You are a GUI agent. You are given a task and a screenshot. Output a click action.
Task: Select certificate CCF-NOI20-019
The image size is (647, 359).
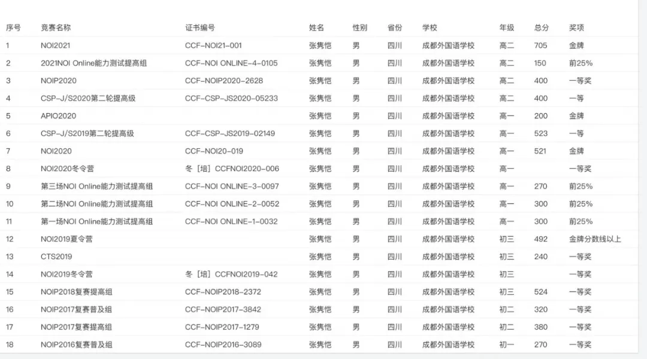tap(214, 151)
